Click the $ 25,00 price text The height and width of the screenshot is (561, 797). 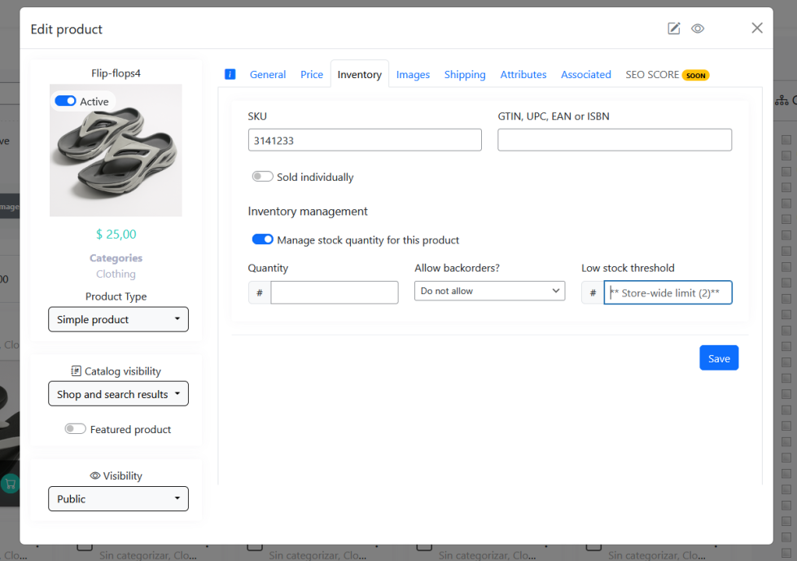click(x=116, y=234)
